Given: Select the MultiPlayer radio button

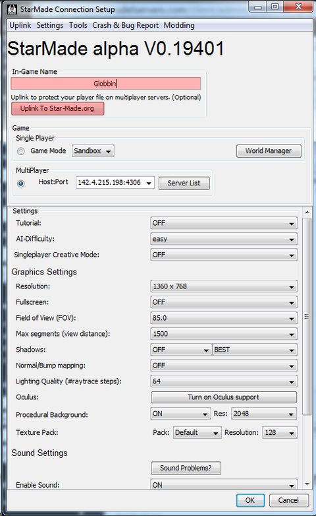Looking at the screenshot, I should pos(20,183).
